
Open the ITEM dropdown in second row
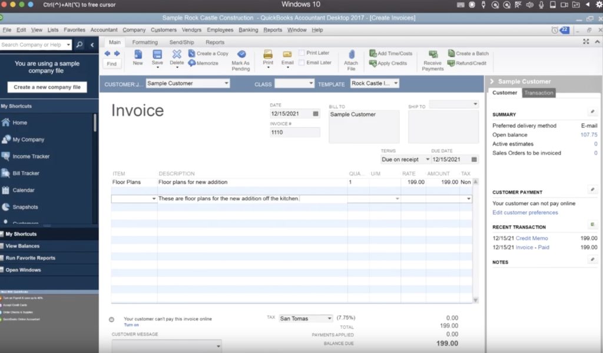coord(154,199)
